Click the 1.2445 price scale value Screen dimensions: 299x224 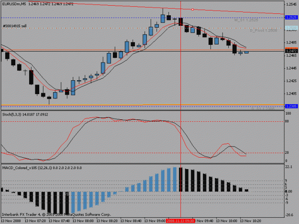click(291, 68)
